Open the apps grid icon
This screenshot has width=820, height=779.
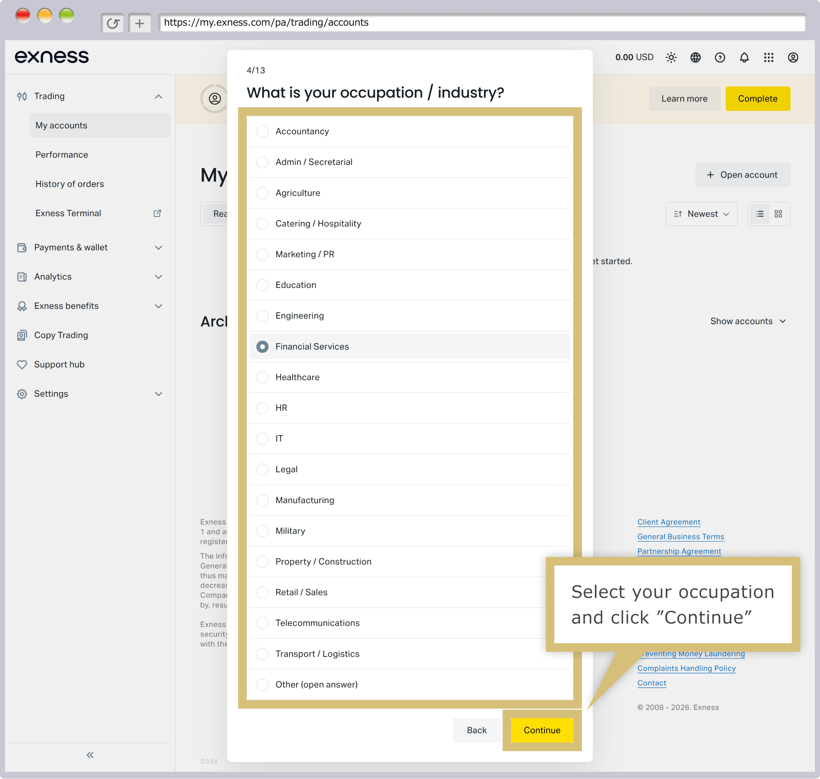[x=768, y=57]
